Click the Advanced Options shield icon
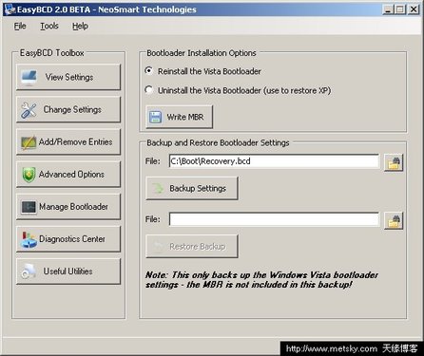 [29, 175]
